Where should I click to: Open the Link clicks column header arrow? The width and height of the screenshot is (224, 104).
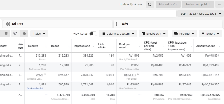[114, 46]
